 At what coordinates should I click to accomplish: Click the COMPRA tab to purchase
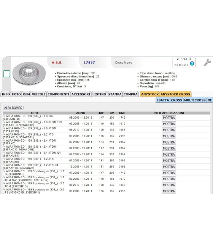[130, 94]
